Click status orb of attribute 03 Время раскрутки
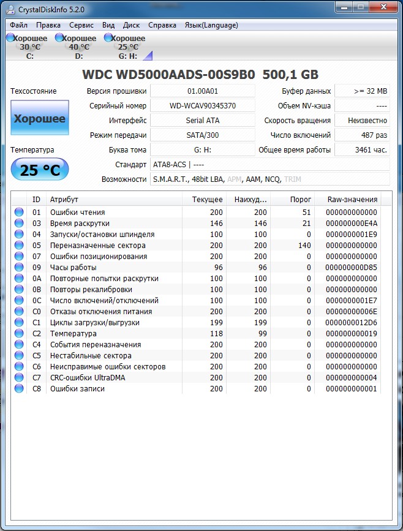 click(x=19, y=223)
